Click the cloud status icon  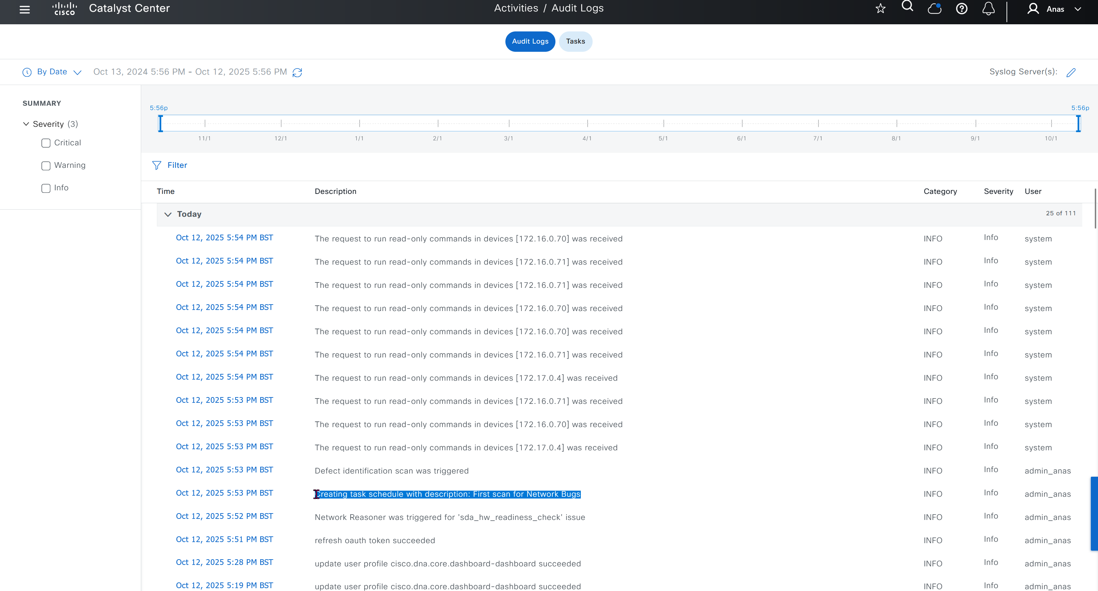(934, 9)
